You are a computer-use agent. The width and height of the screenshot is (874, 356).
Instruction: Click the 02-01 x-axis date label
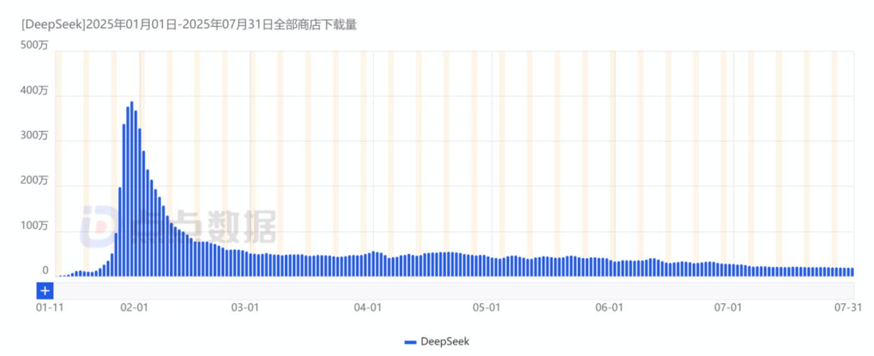pos(134,307)
